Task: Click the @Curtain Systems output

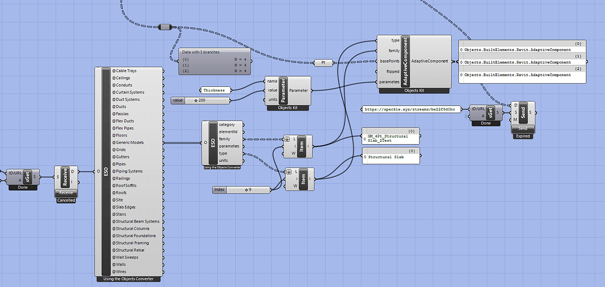Action: pyautogui.click(x=128, y=92)
